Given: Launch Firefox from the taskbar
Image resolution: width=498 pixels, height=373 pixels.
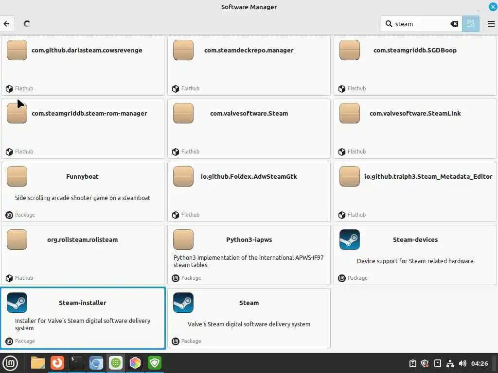Looking at the screenshot, I should click(57, 363).
